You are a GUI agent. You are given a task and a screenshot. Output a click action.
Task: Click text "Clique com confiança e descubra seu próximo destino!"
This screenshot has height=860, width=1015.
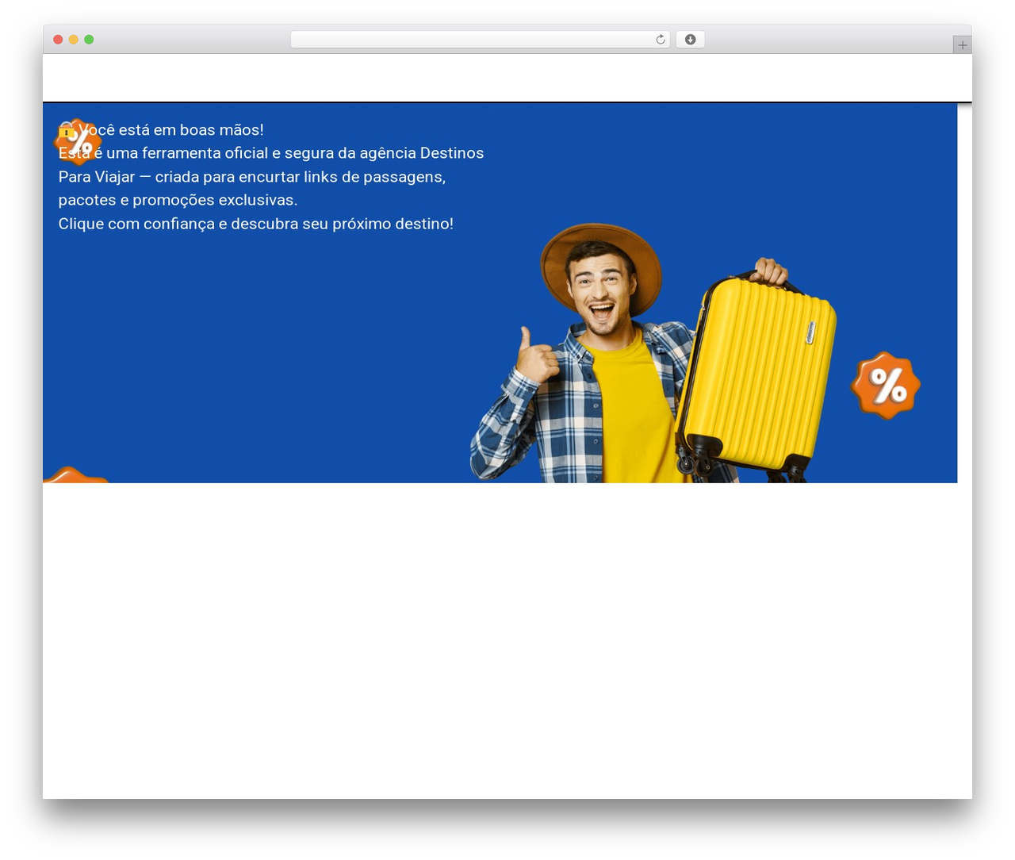[255, 224]
